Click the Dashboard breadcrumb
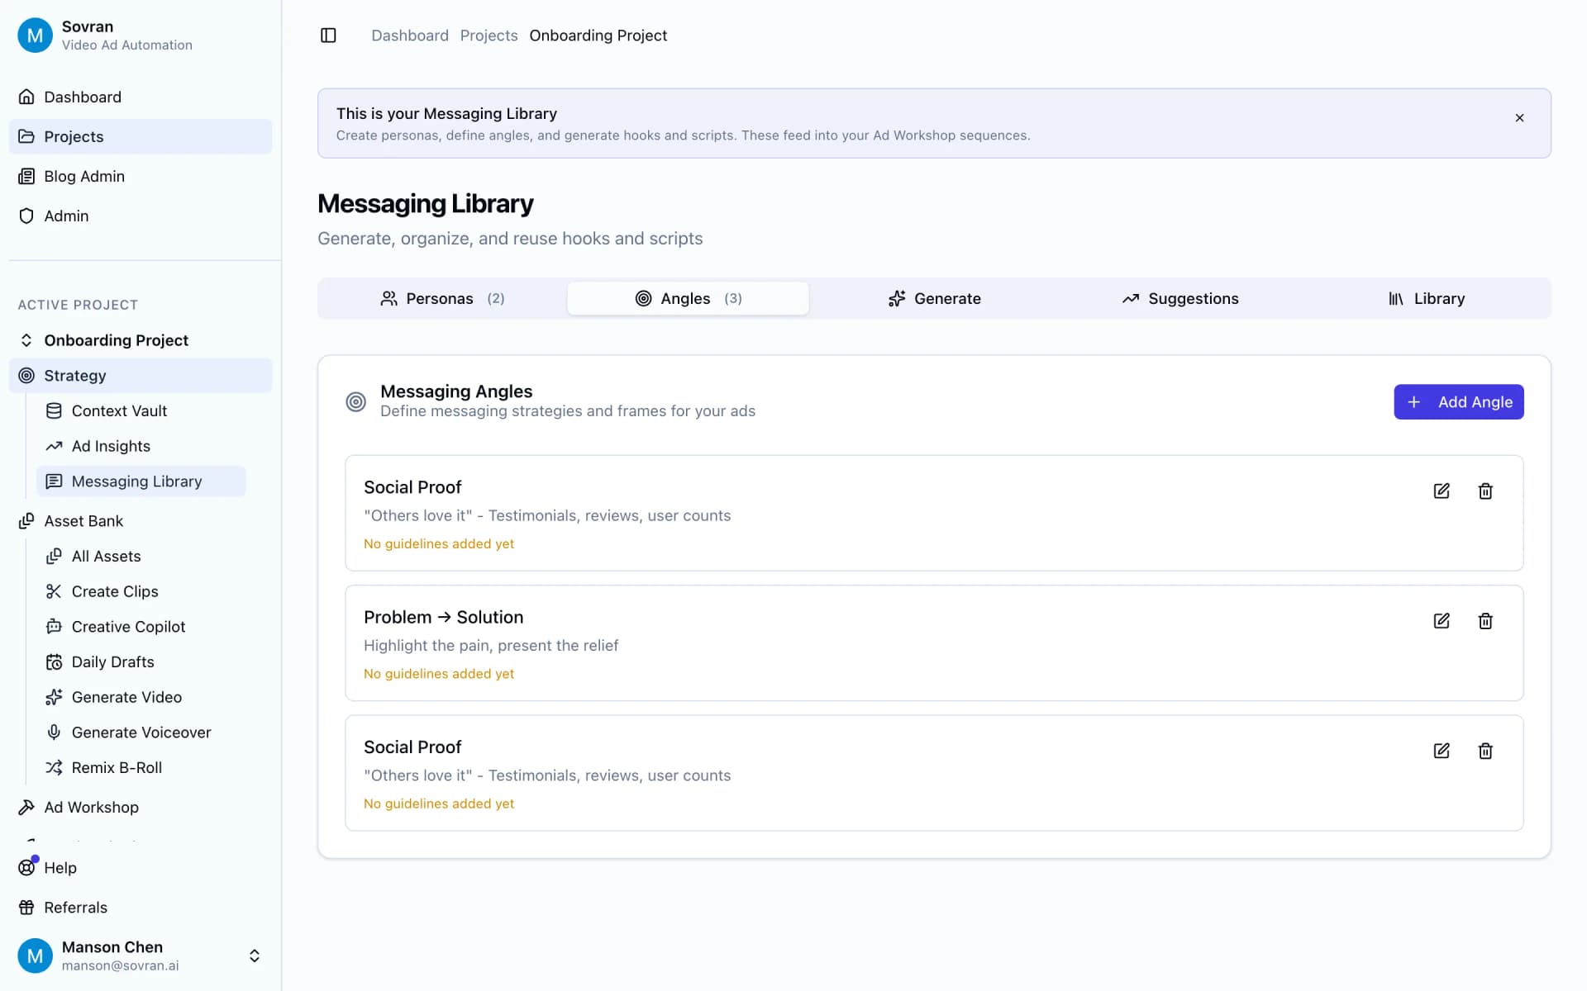 (410, 36)
